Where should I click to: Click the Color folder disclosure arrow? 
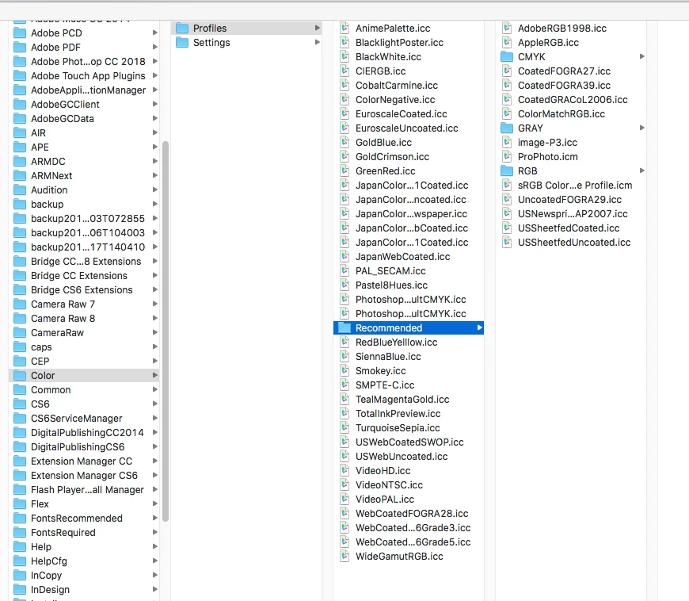click(x=154, y=375)
